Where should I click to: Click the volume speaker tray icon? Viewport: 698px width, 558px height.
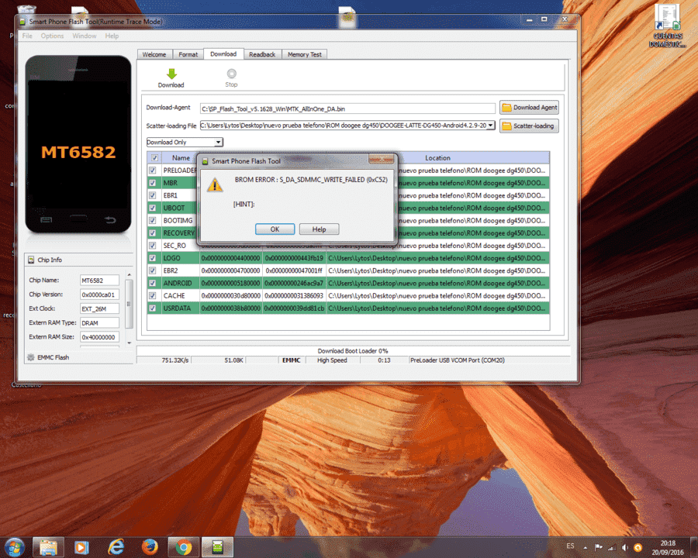point(625,547)
